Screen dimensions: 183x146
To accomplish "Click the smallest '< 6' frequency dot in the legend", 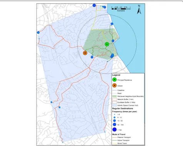I will pos(115,115).
